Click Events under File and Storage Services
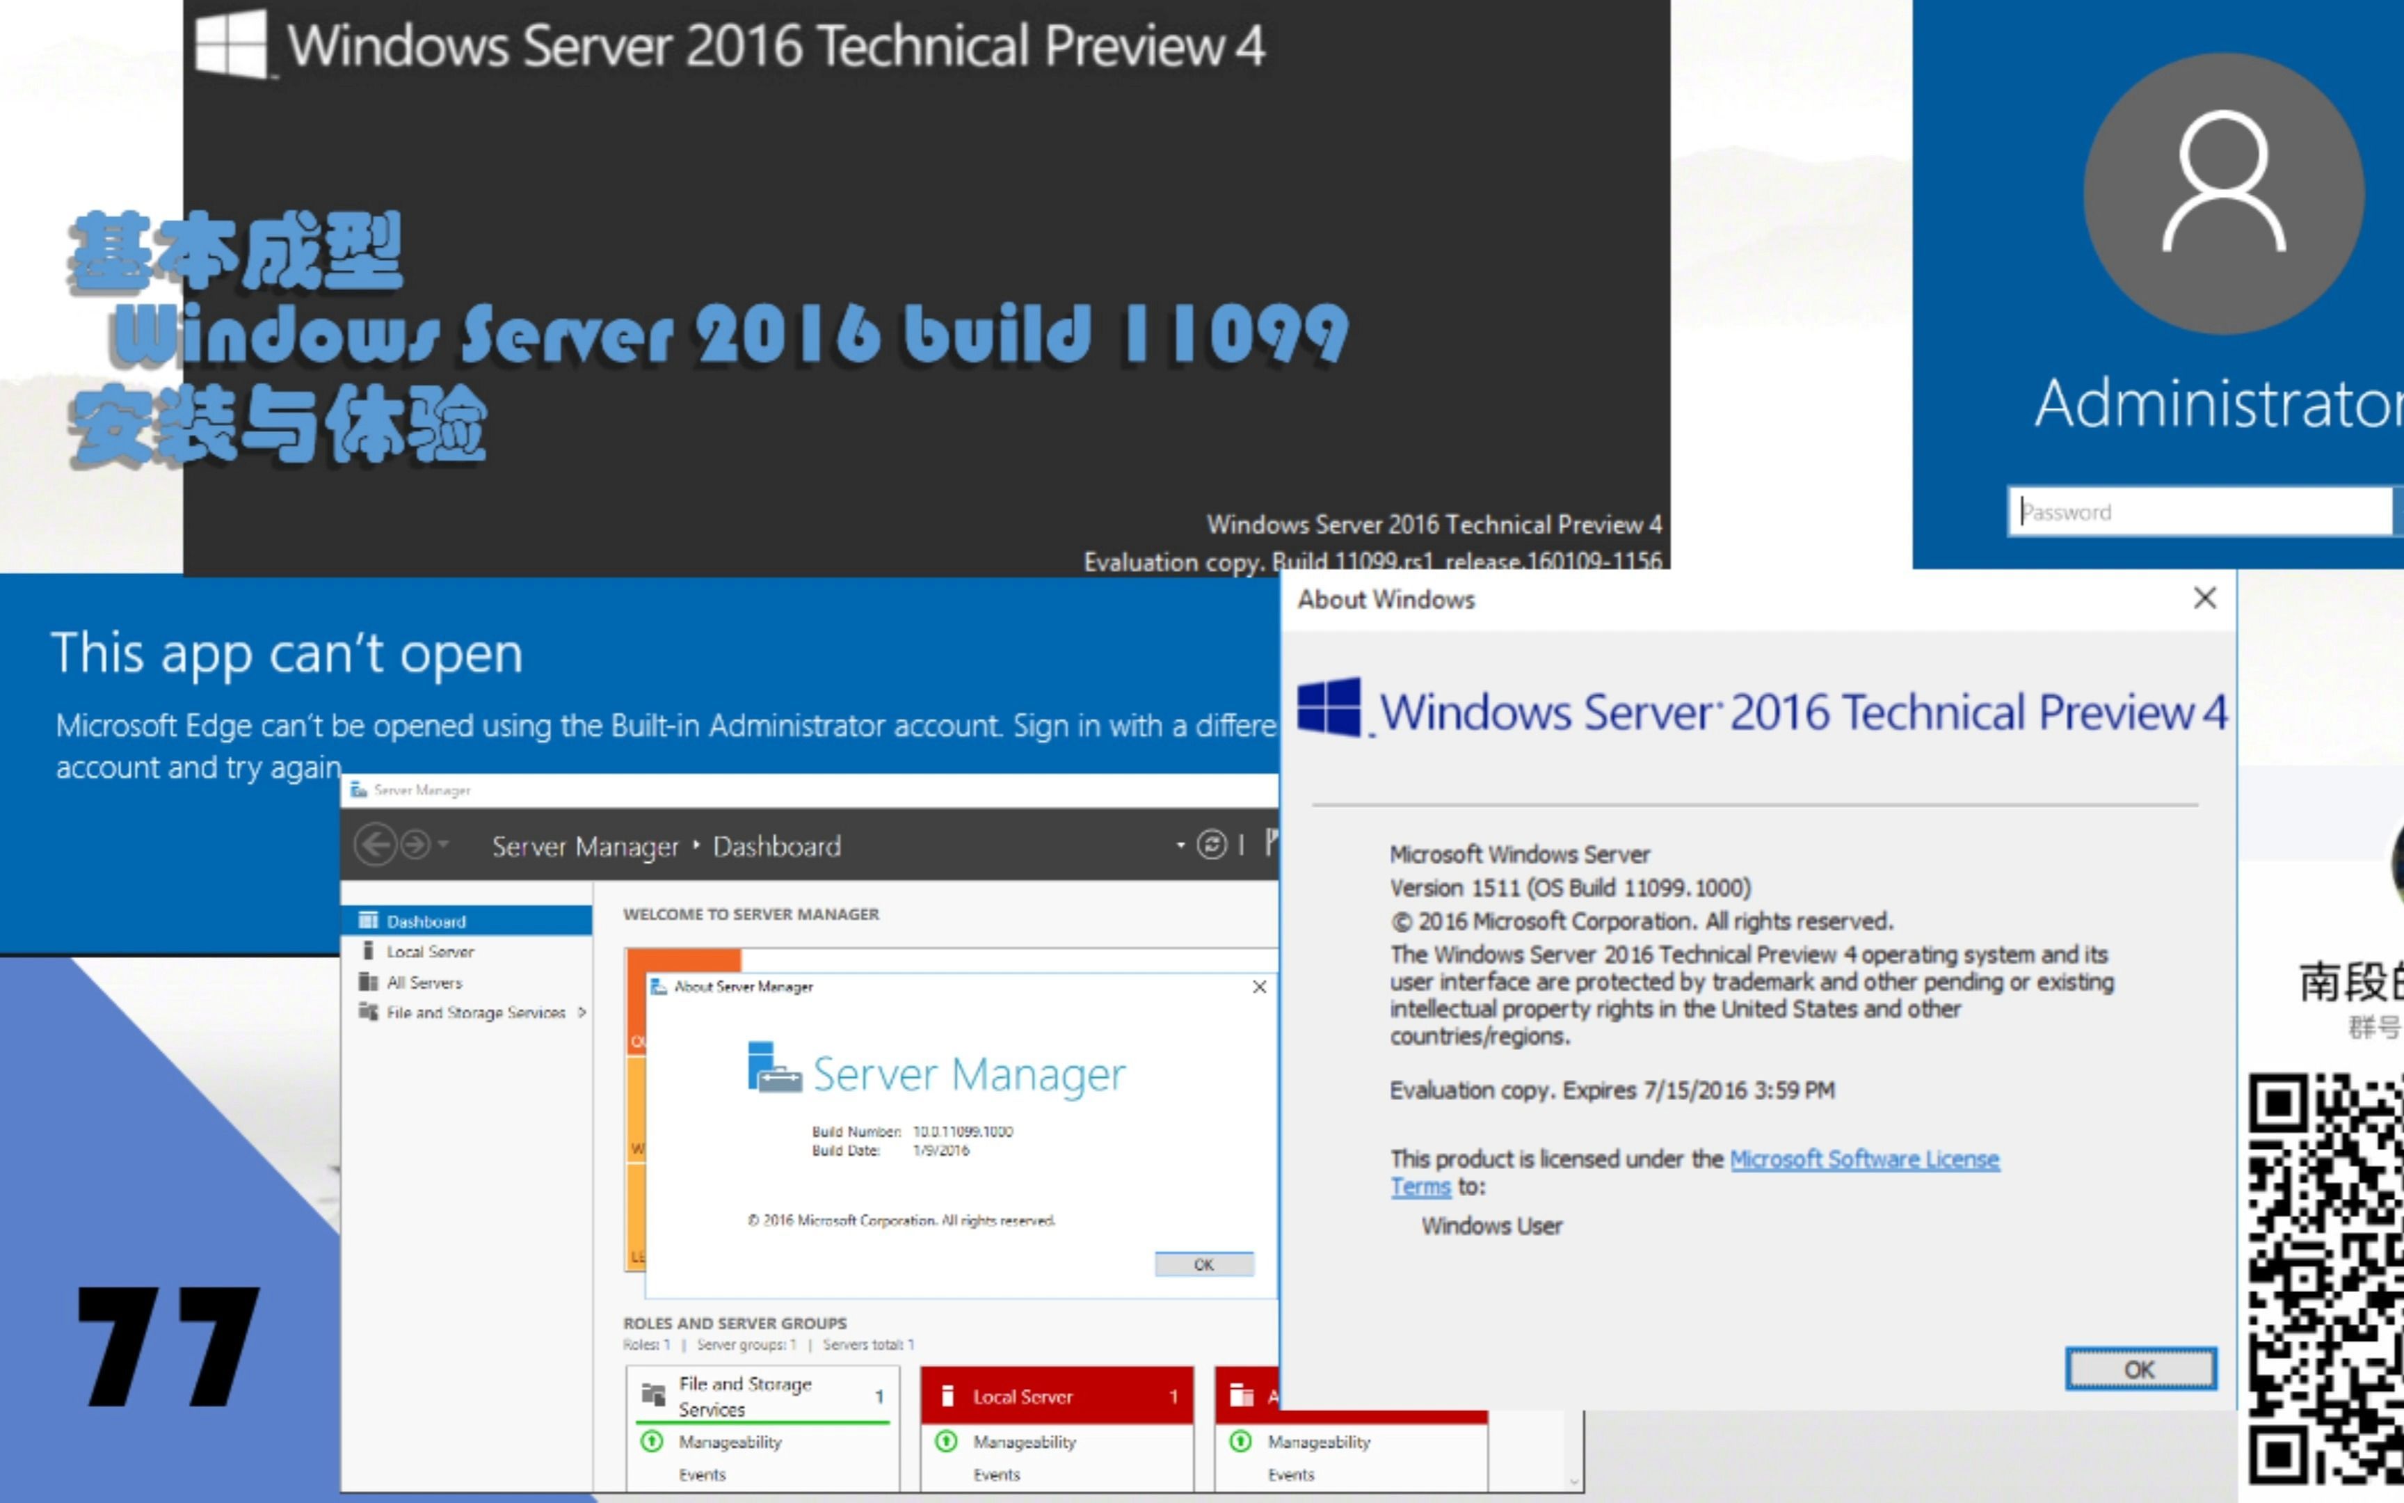 703,1474
